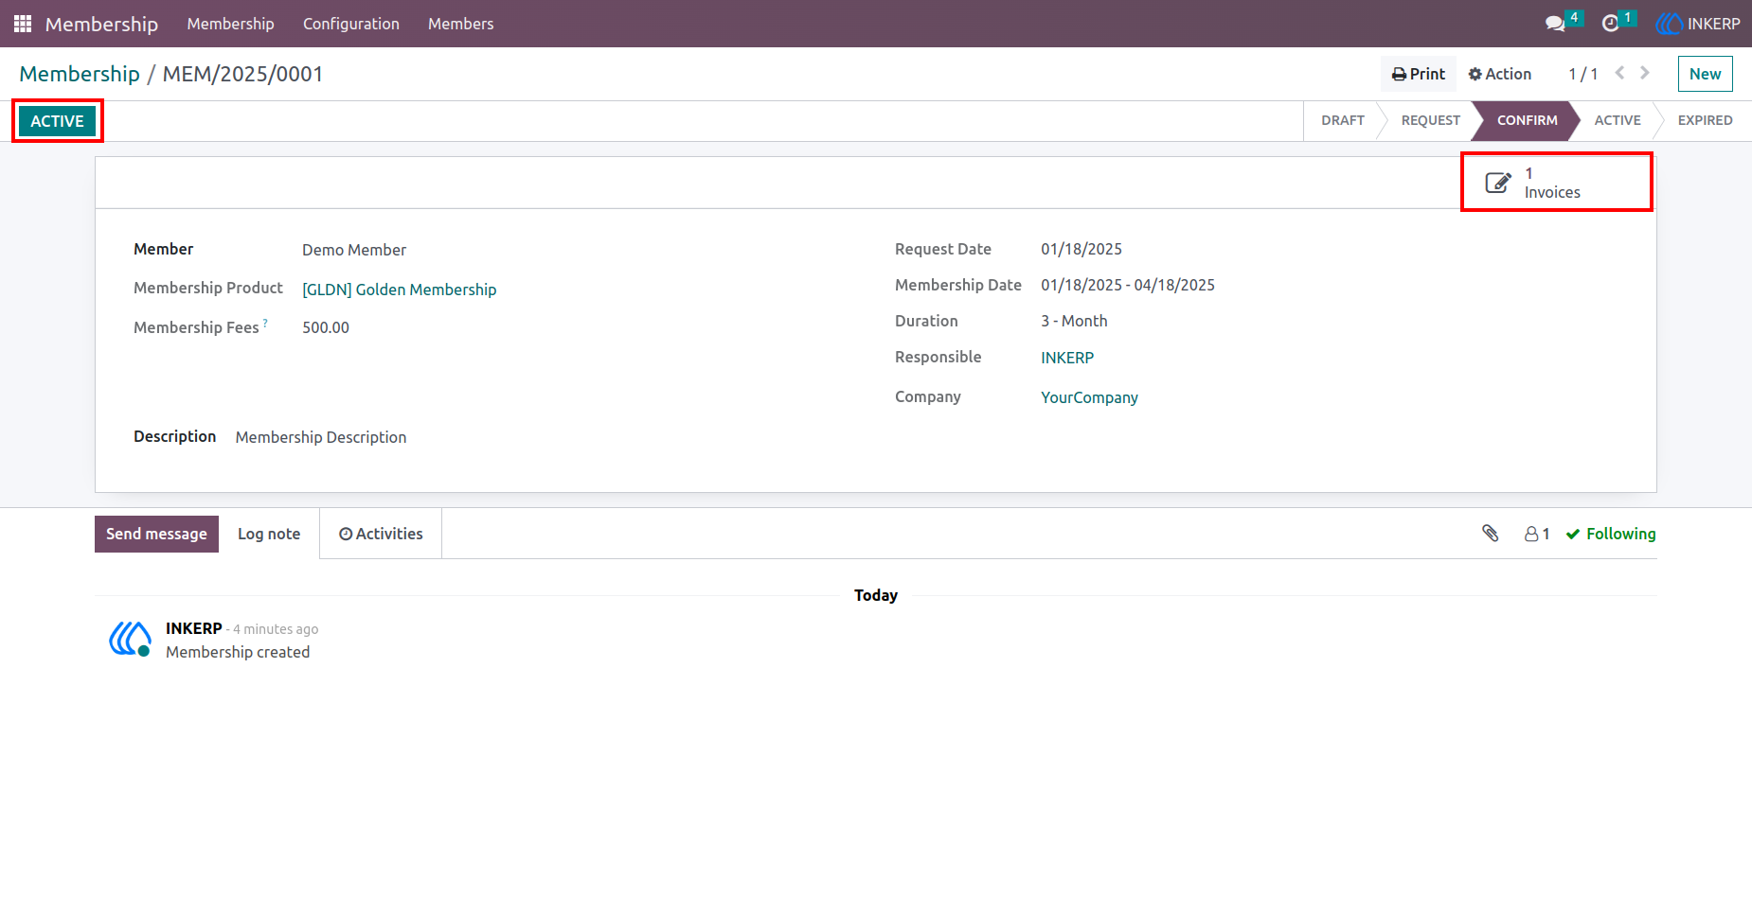Click the INKERP user avatar logo
This screenshot has width=1752, height=914.
1669,24
